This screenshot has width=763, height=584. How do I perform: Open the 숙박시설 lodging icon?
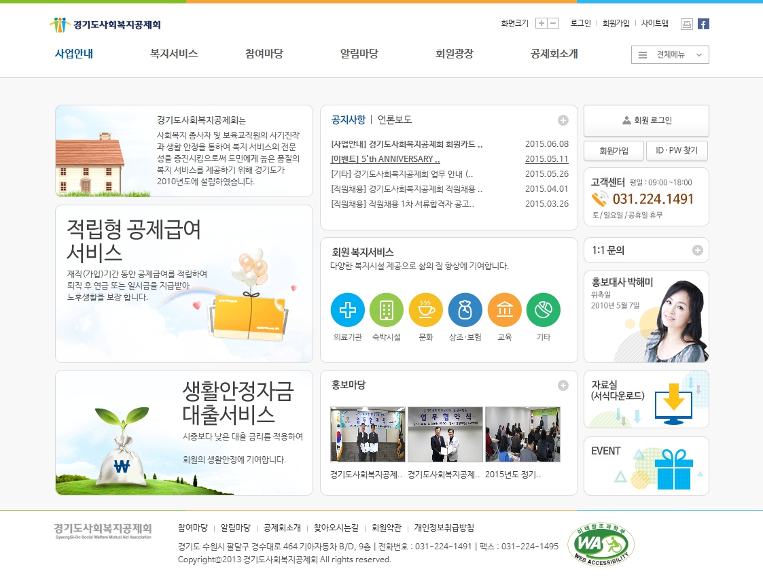click(386, 310)
